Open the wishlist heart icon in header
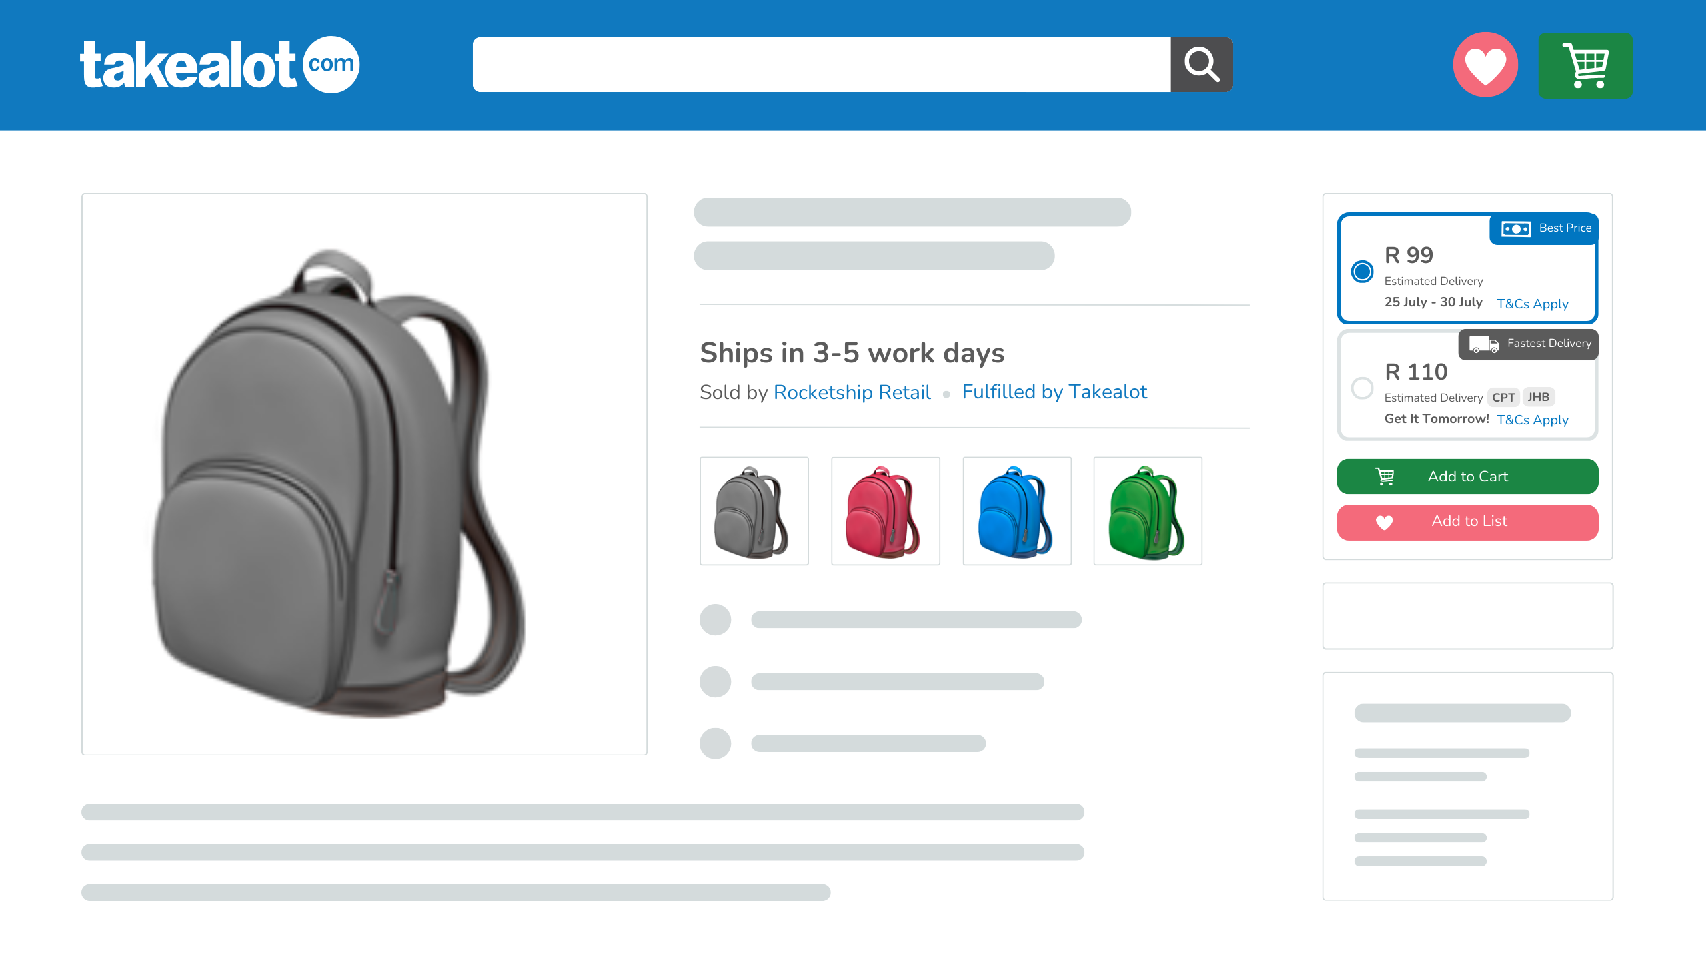 (1485, 65)
